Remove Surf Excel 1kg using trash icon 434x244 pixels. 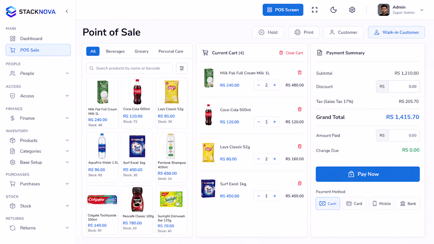click(x=299, y=183)
